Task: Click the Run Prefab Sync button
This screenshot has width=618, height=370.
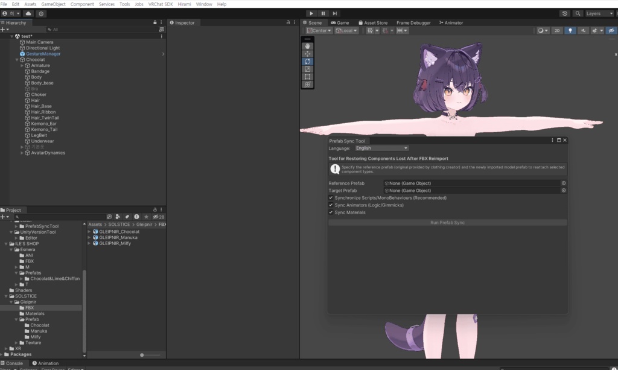Action: pos(447,222)
